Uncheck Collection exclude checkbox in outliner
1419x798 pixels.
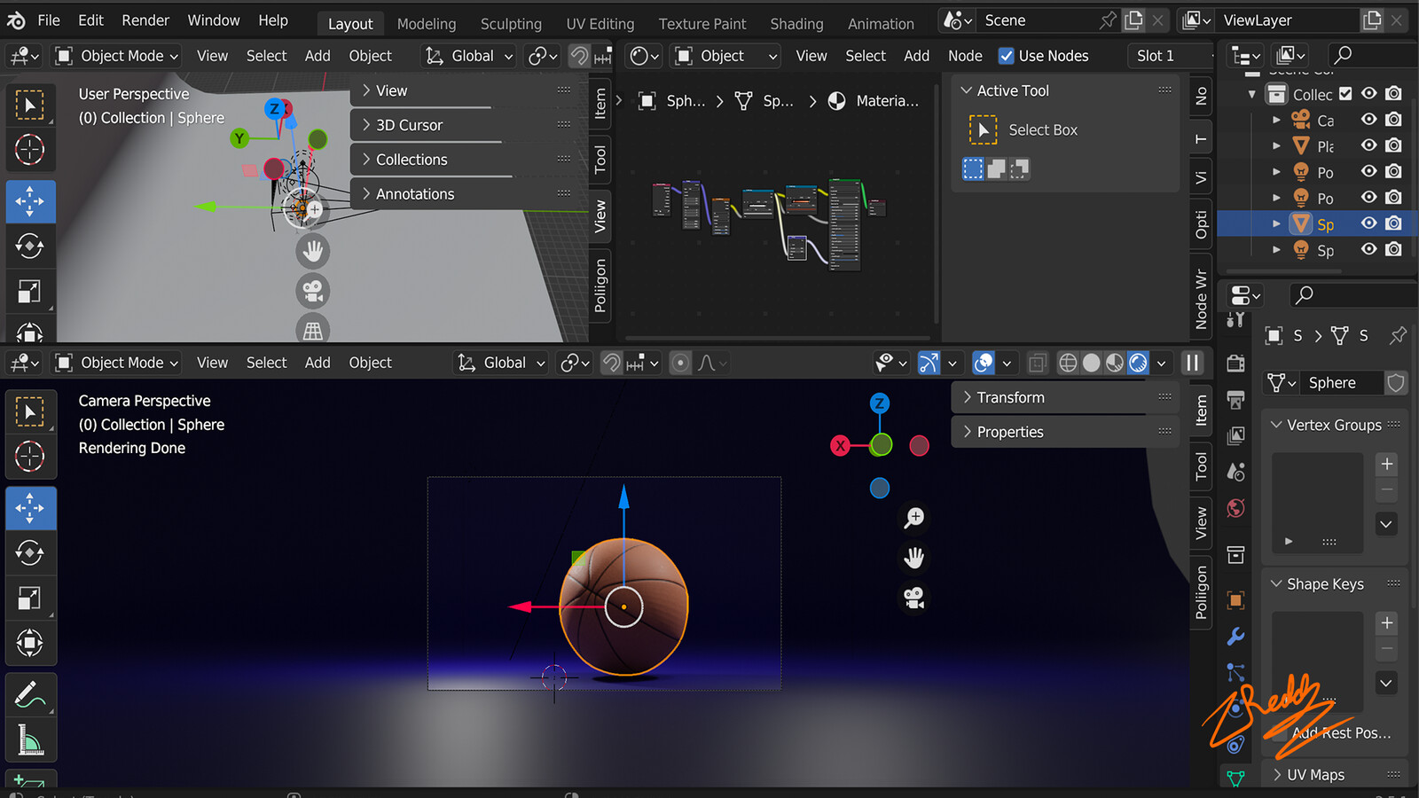[1345, 94]
